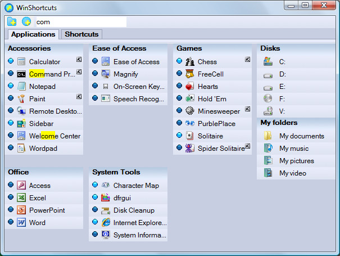Open the Hold 'Em icon

190,98
